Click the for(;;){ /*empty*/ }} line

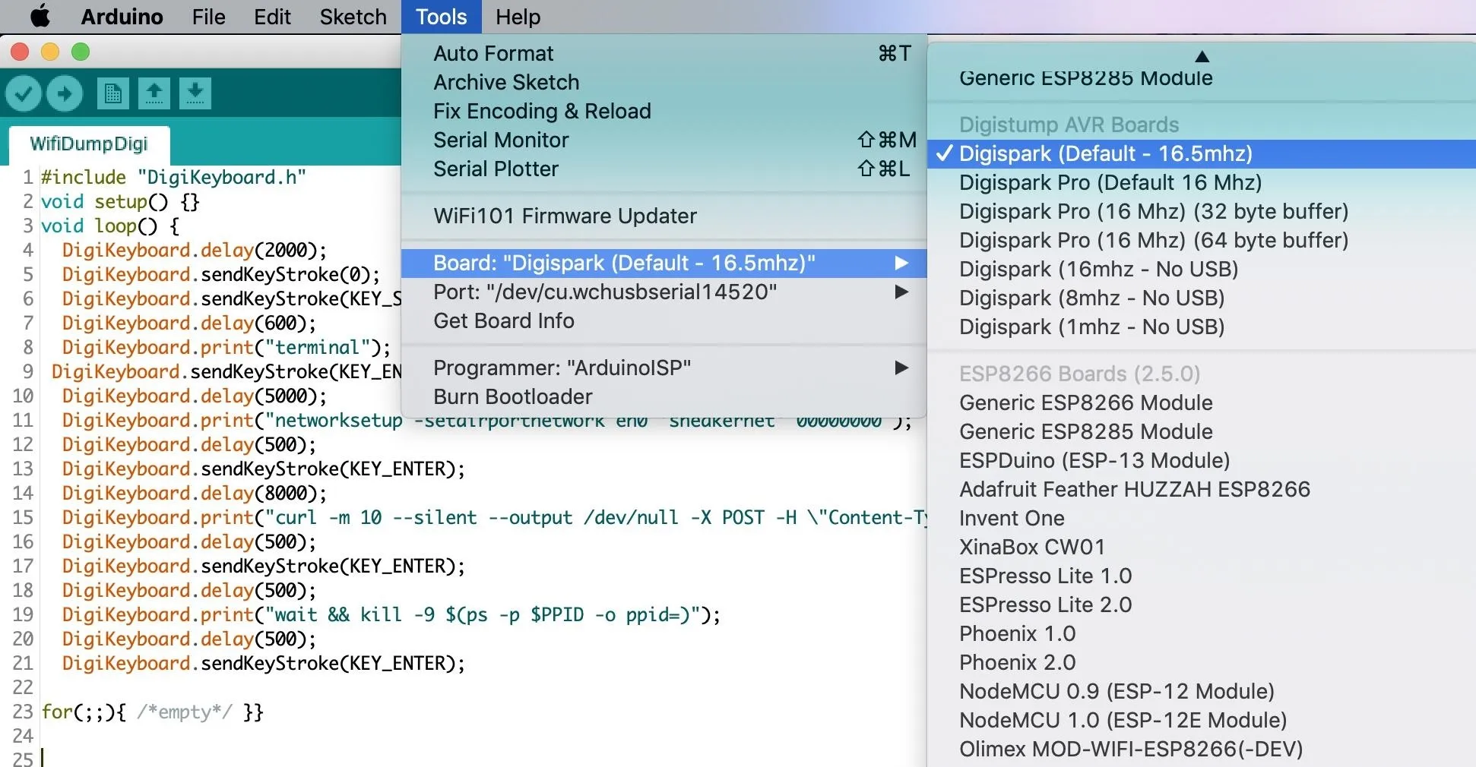click(153, 712)
